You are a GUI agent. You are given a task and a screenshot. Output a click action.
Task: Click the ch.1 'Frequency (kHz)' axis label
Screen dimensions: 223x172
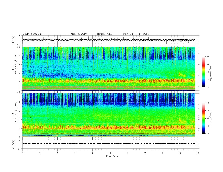[x=16, y=65]
